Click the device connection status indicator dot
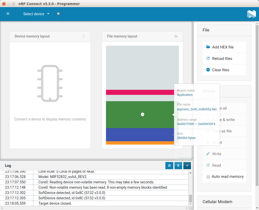 pos(58,14)
